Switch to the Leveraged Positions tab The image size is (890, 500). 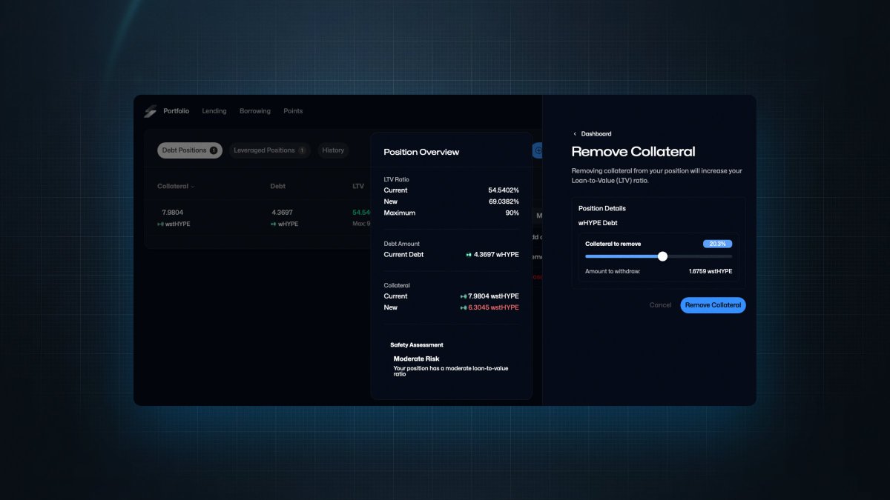point(271,150)
